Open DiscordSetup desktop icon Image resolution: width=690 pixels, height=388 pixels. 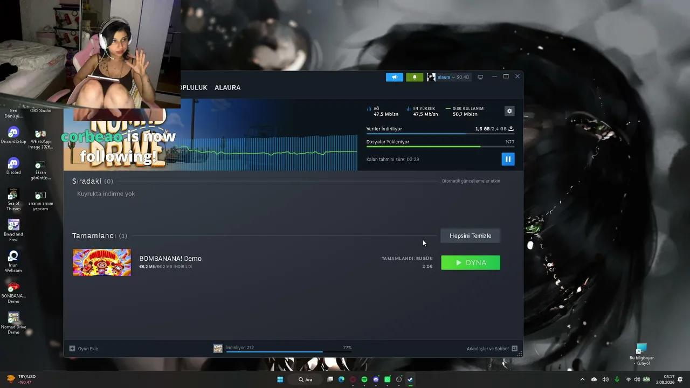click(13, 136)
